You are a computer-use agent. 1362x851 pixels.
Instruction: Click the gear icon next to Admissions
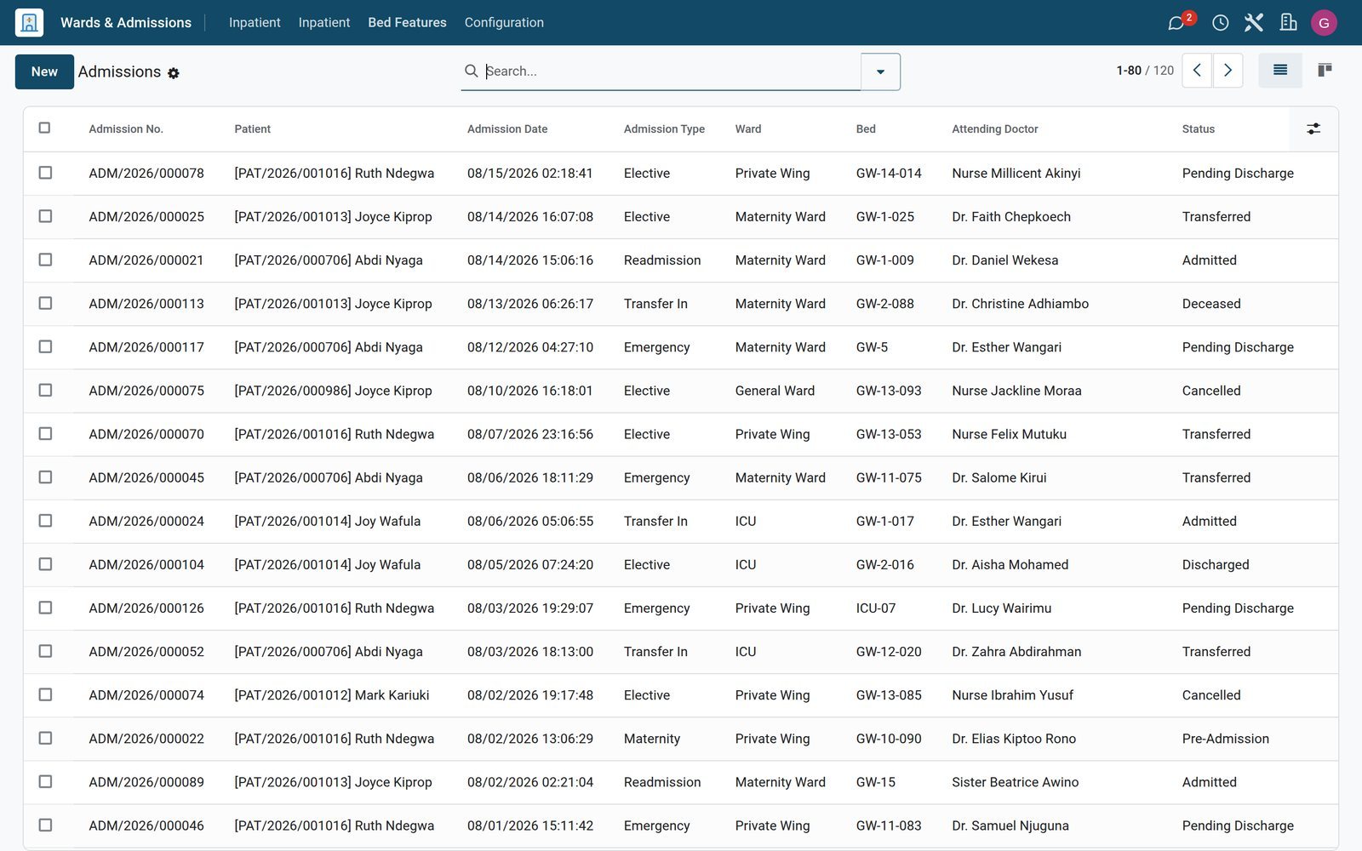[174, 73]
